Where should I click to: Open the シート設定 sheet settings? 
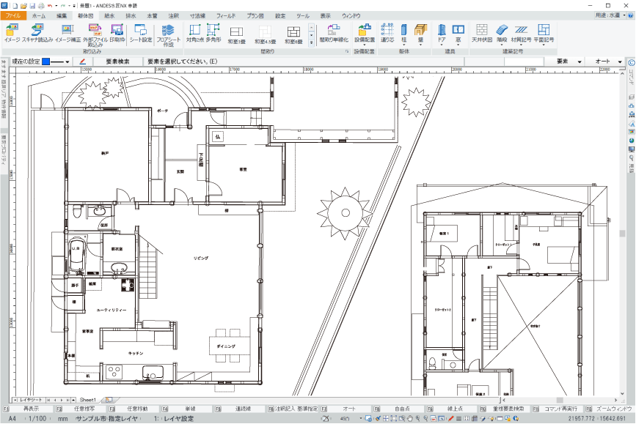[141, 31]
